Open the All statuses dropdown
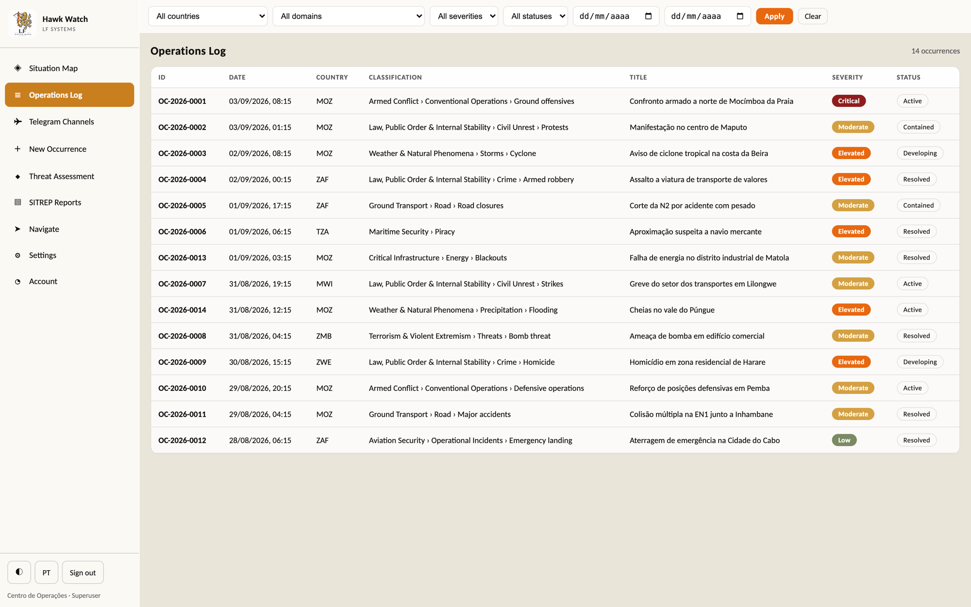This screenshot has height=607, width=971. pos(536,16)
